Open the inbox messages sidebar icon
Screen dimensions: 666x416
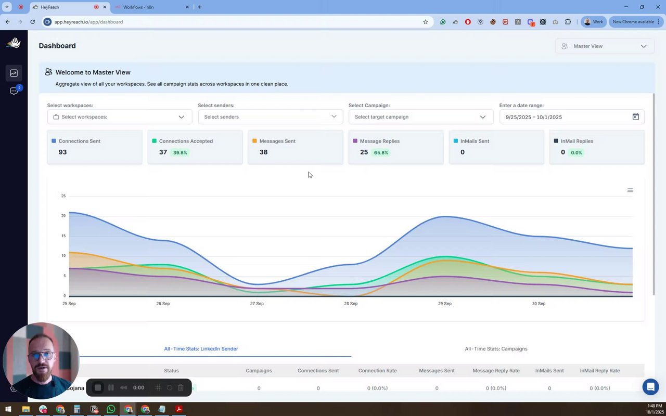tap(14, 91)
